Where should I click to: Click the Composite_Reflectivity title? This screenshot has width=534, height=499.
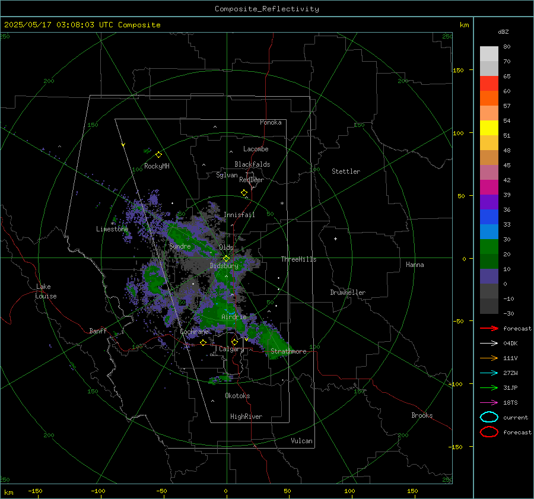tap(267, 9)
